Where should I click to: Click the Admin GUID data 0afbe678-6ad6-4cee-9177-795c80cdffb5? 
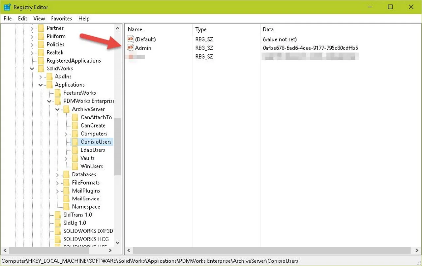310,48
